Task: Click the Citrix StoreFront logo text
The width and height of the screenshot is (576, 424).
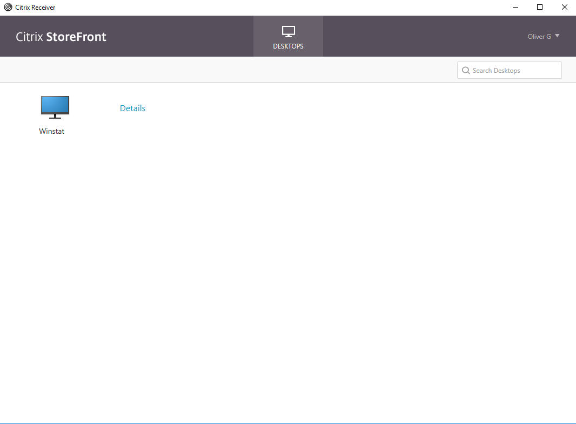Action: [x=61, y=37]
